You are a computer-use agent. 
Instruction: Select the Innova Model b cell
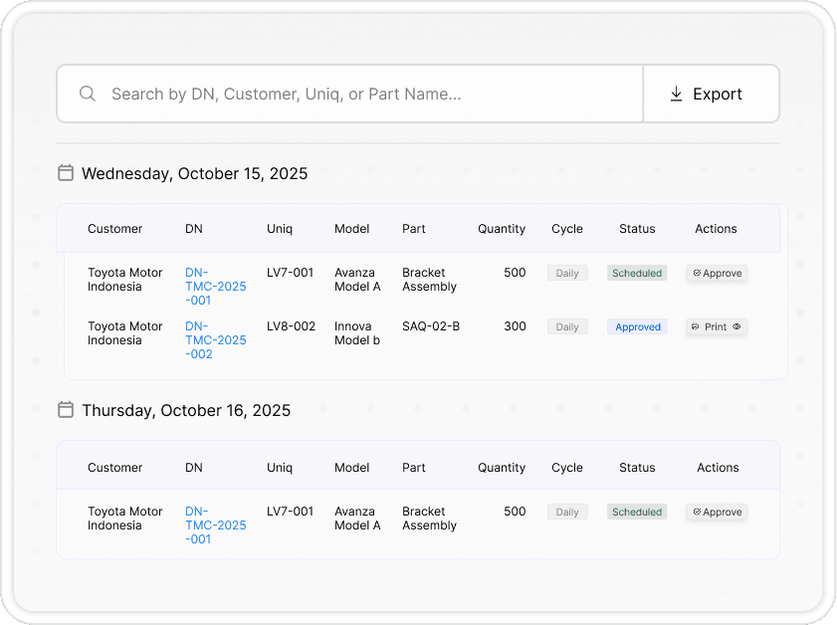[x=357, y=333]
